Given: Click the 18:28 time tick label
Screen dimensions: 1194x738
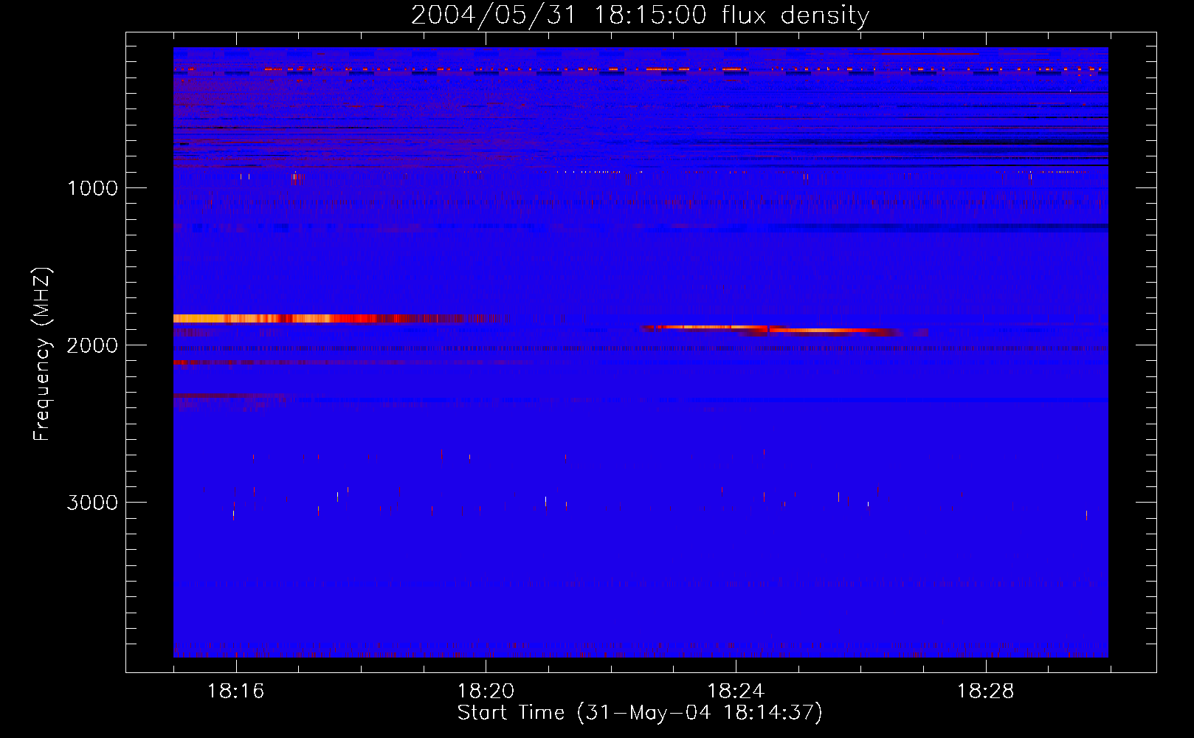Looking at the screenshot, I should (986, 692).
